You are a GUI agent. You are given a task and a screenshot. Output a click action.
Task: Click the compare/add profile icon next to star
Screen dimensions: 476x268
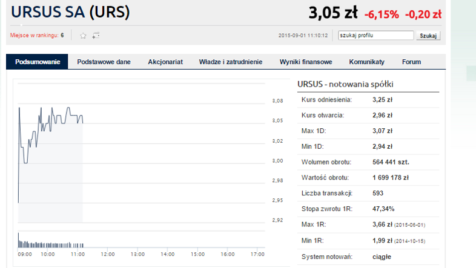pos(96,36)
